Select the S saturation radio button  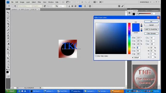point(133,41)
